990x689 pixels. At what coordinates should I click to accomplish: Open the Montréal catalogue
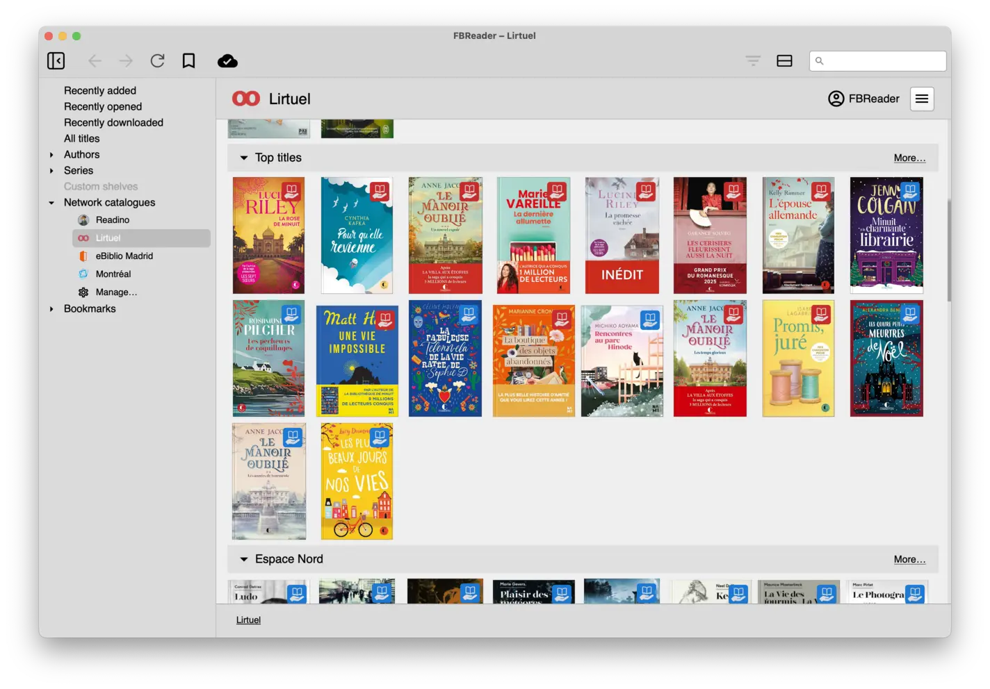pos(113,274)
